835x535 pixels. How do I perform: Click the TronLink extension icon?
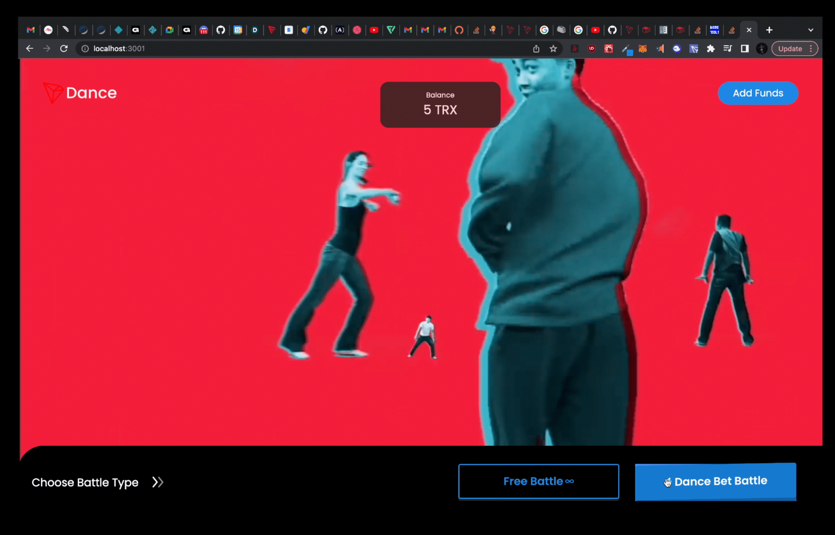[x=694, y=49]
